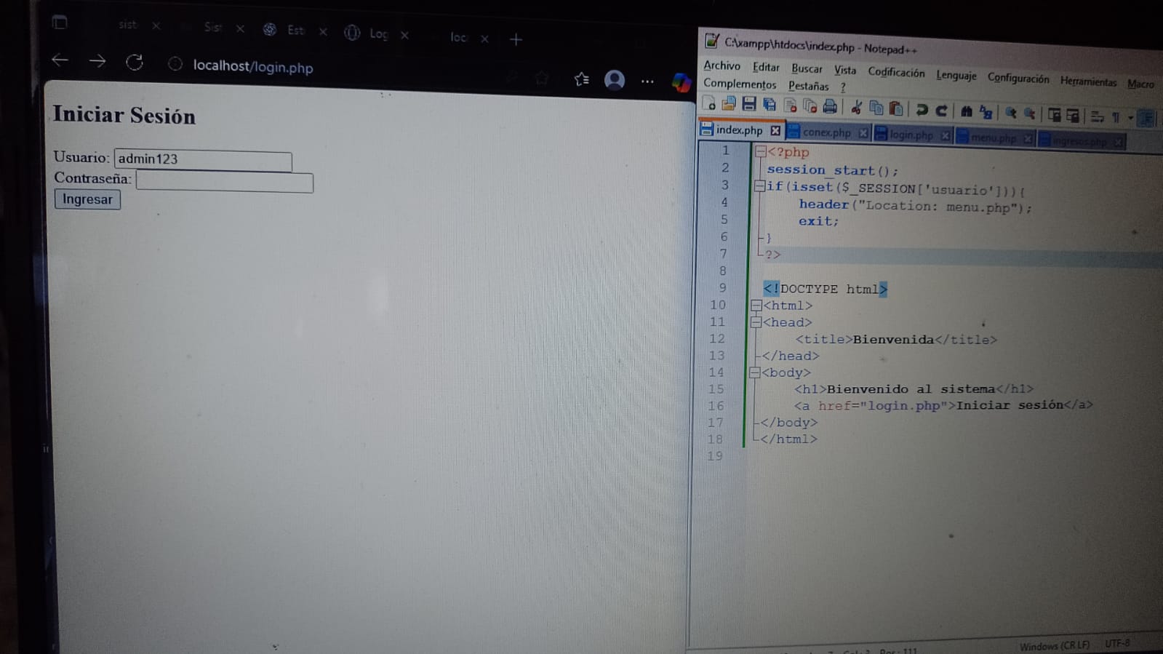Collapse the <body> fold on line 14
This screenshot has width=1163, height=654.
click(755, 372)
